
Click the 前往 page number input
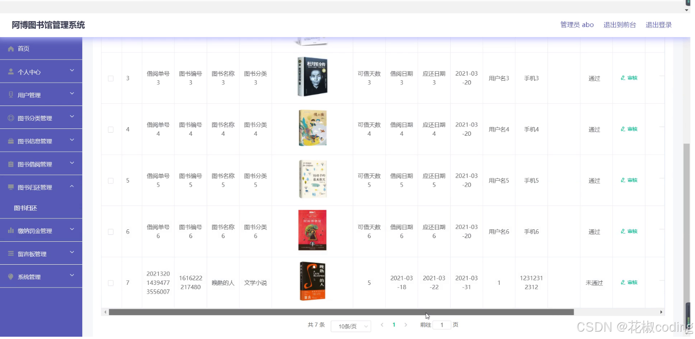[442, 325]
